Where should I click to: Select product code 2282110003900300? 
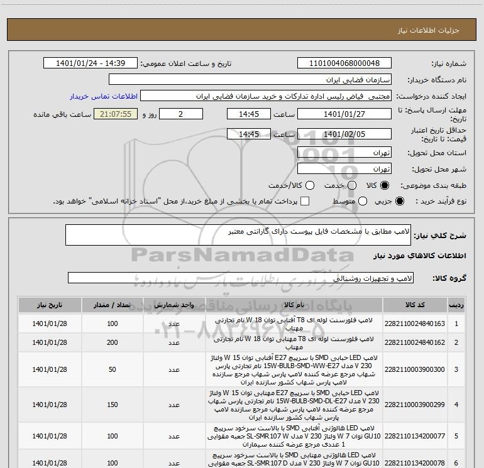[415, 369]
